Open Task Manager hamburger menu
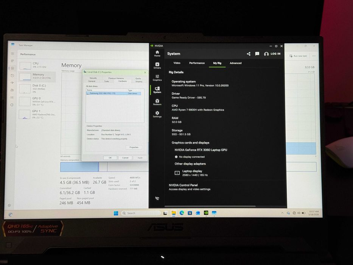The height and width of the screenshot is (265, 353). (x=12, y=54)
